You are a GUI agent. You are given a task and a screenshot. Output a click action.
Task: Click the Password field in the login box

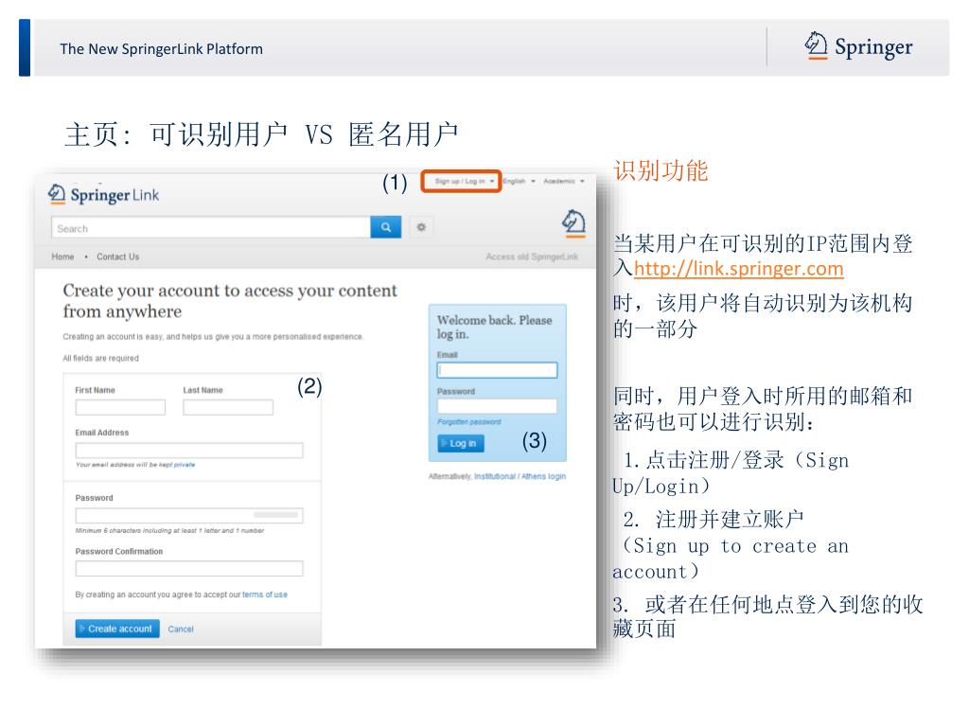pyautogui.click(x=497, y=406)
